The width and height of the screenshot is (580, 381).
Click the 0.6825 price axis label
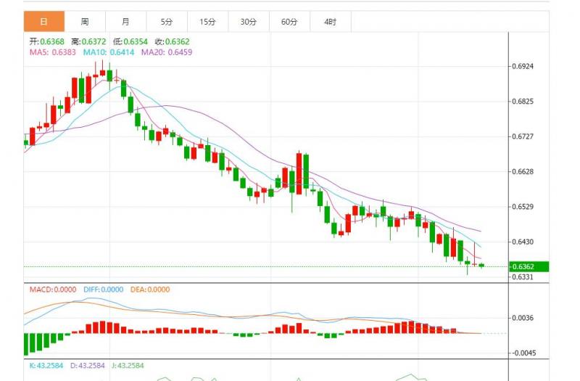click(x=523, y=102)
